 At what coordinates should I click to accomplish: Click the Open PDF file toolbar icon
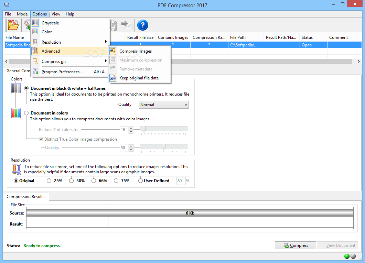coord(13,25)
